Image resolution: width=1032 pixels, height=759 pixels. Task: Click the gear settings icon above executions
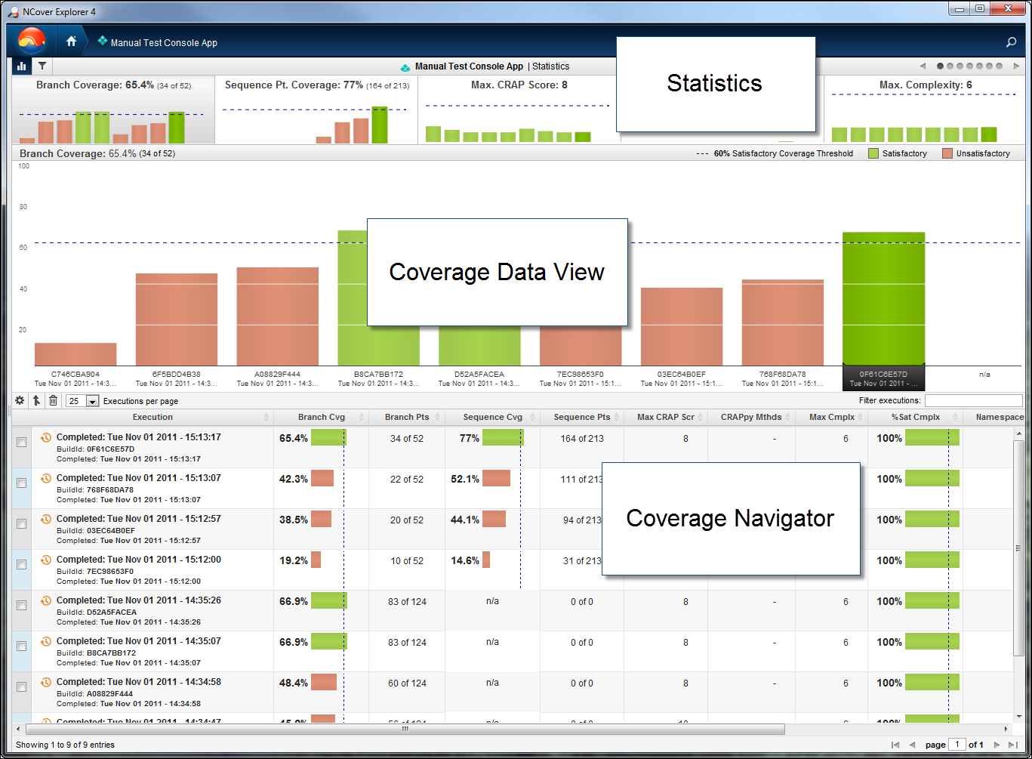(20, 400)
